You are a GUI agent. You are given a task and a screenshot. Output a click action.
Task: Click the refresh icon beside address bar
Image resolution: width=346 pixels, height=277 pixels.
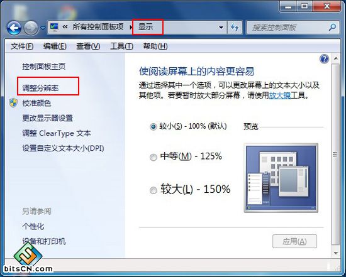(x=235, y=28)
